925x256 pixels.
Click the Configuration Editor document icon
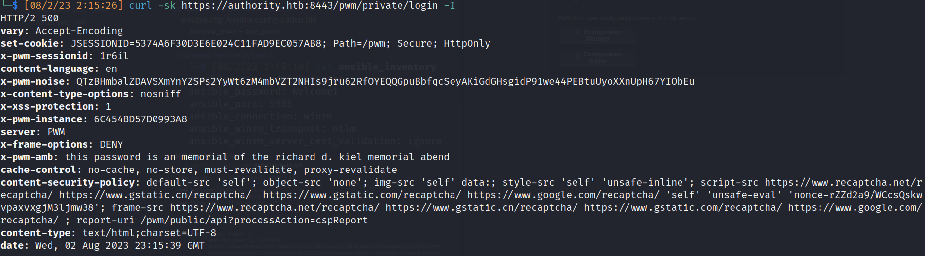click(x=577, y=54)
